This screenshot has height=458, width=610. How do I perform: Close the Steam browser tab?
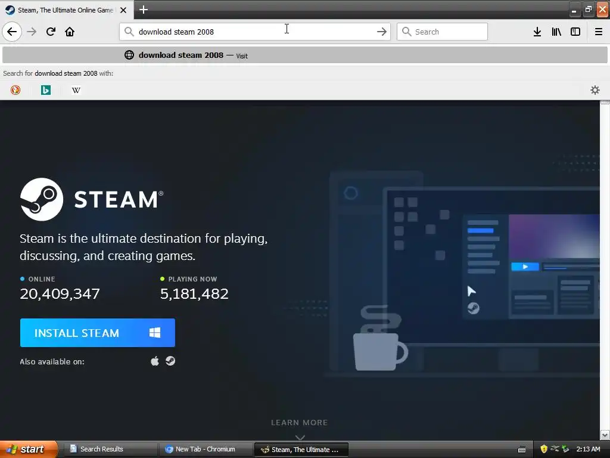point(123,10)
